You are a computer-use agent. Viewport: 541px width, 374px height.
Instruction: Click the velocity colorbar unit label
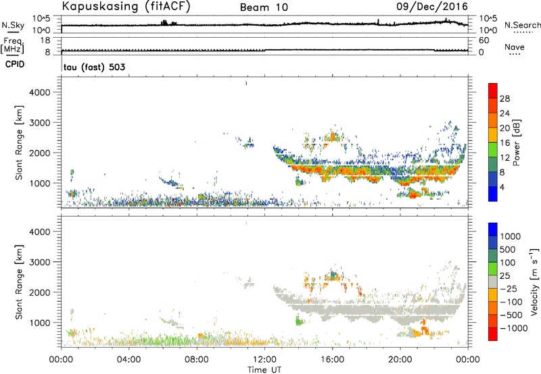coord(534,282)
